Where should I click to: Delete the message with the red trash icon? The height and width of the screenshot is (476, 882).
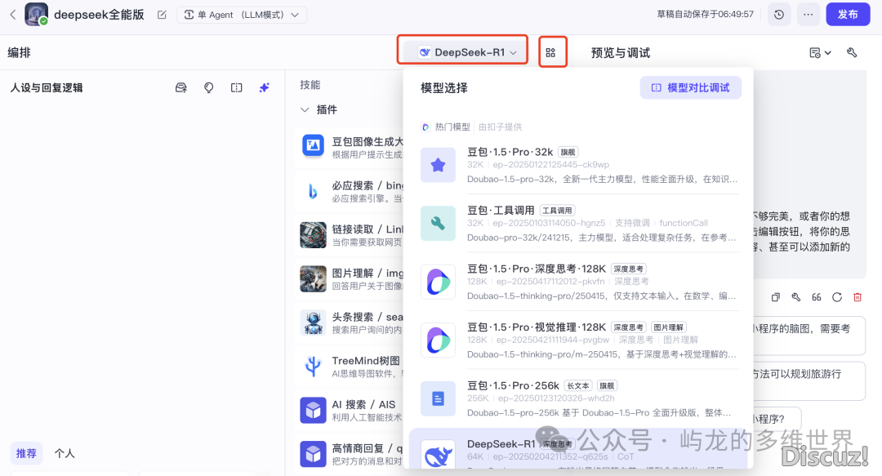857,297
